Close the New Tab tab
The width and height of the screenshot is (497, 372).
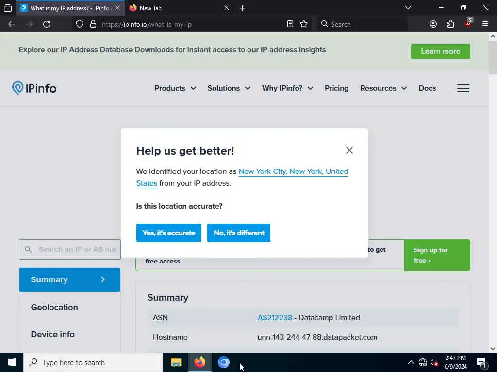coord(227,8)
